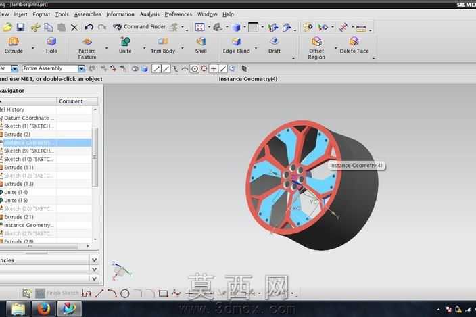
Task: Save the part with the disk icon
Action: click(20, 27)
